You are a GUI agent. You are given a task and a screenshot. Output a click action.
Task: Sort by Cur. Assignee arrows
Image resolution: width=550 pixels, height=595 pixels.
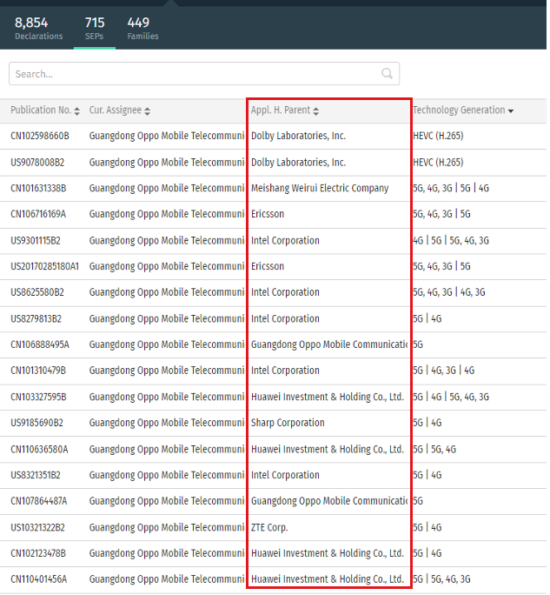tap(148, 110)
